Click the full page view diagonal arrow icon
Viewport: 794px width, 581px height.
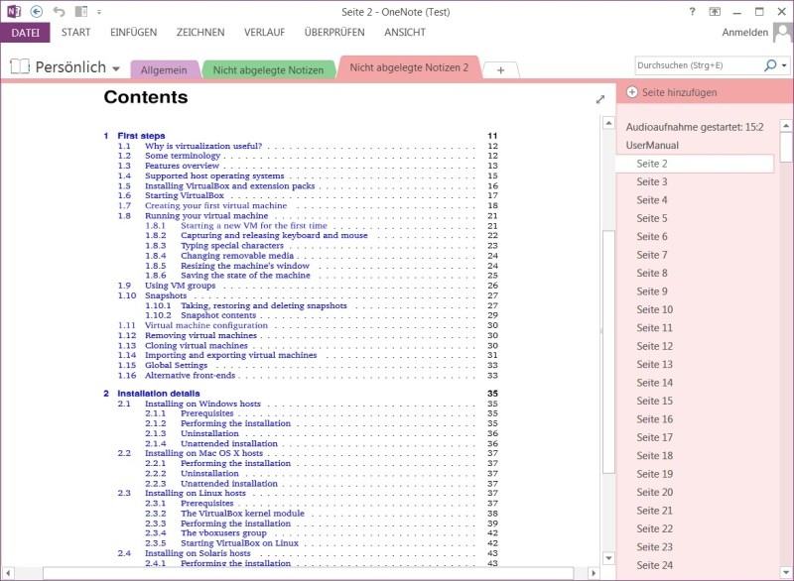[600, 100]
